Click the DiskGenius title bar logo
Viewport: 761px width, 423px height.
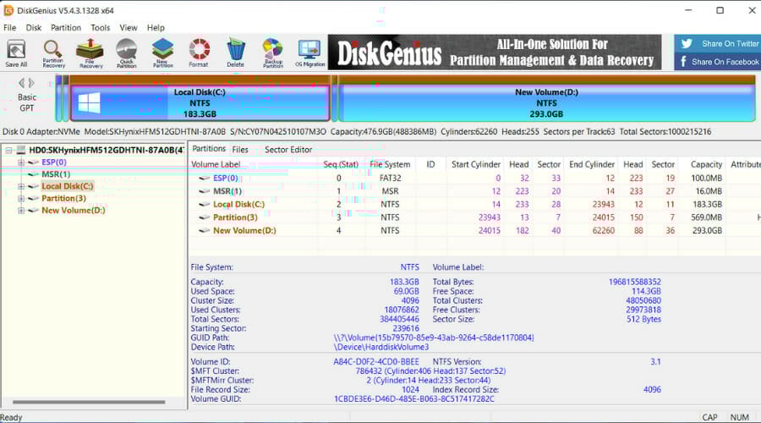click(x=8, y=10)
